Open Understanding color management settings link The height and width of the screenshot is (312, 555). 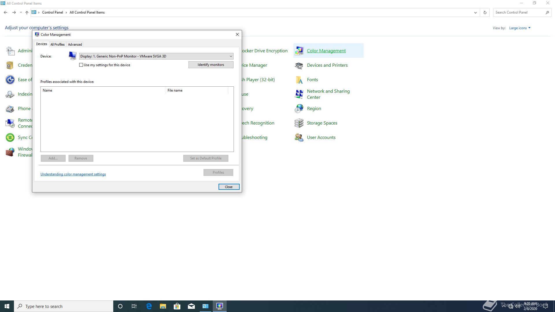pyautogui.click(x=73, y=174)
